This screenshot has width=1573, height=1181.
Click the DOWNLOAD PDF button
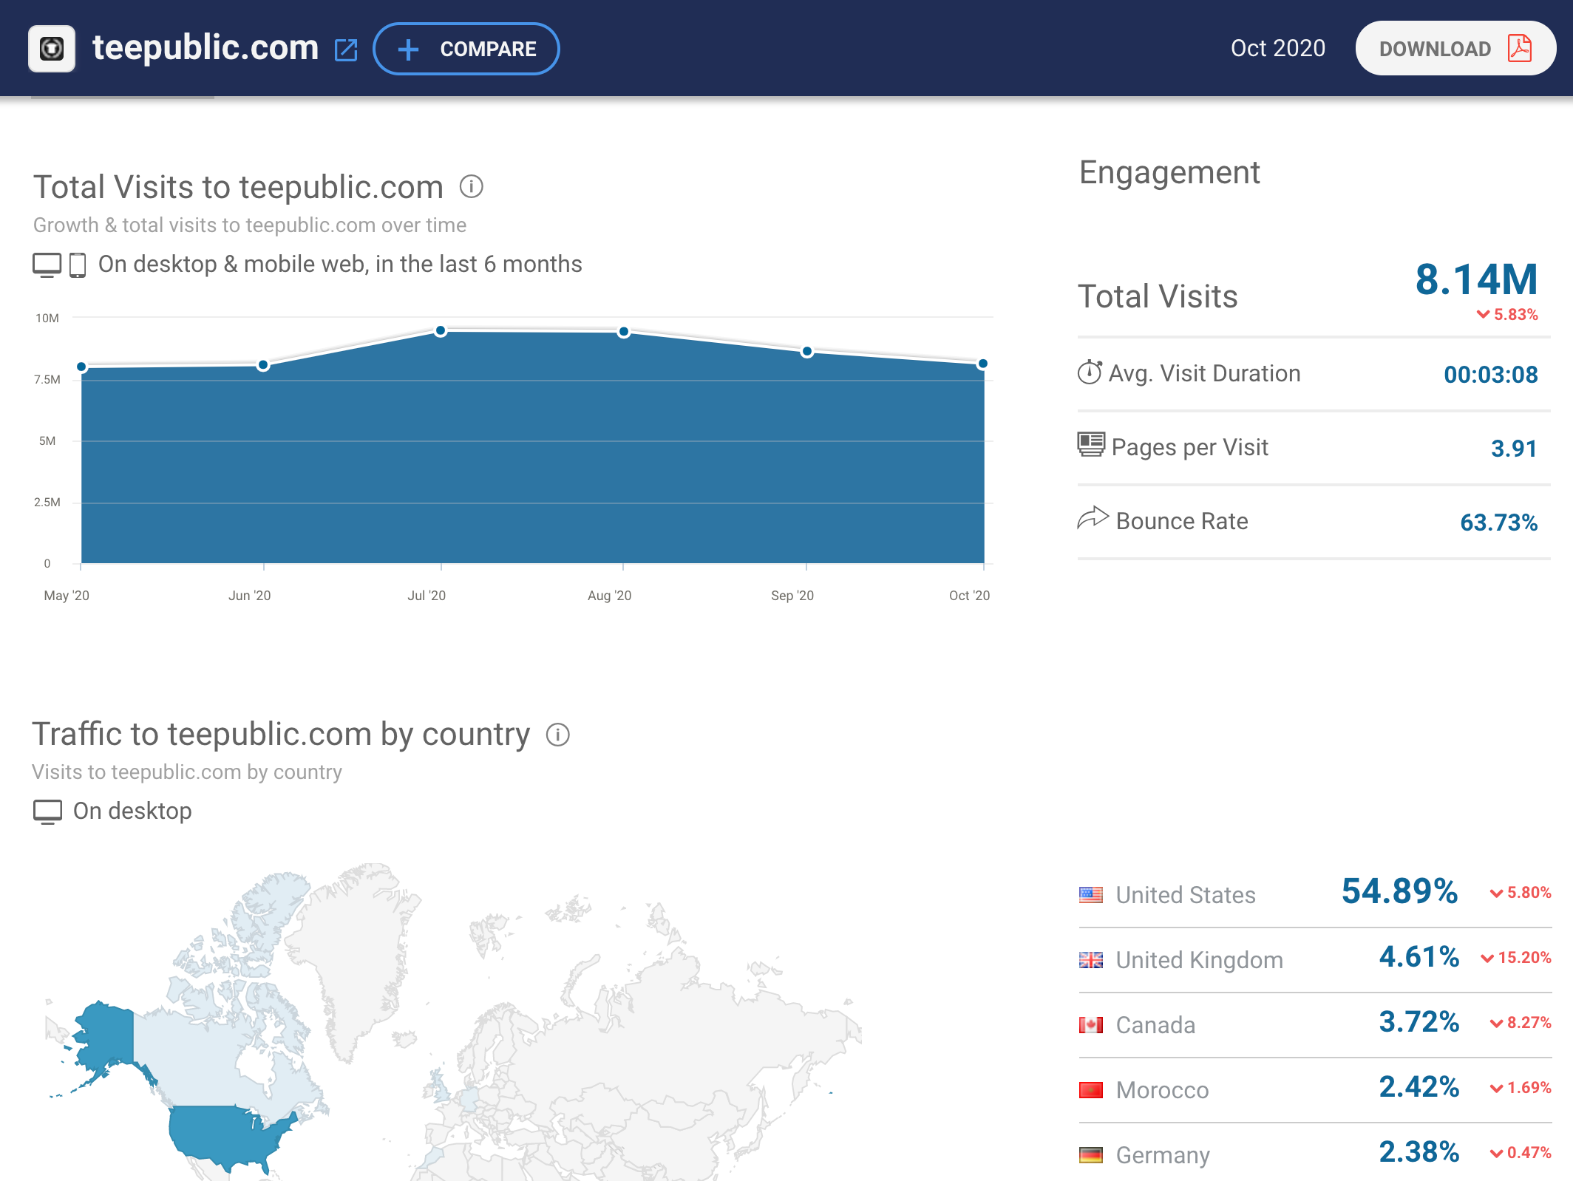click(x=1455, y=49)
